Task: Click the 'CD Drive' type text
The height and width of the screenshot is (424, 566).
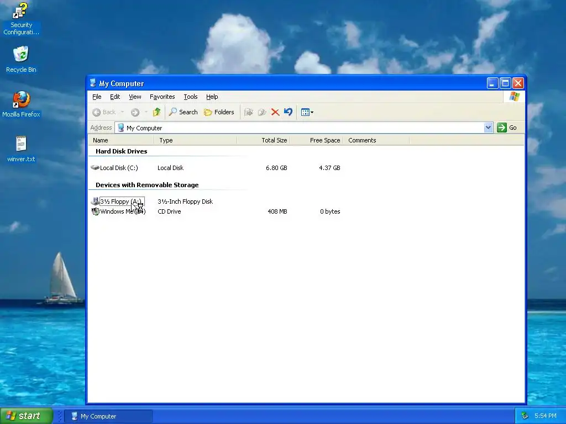Action: [x=169, y=211]
